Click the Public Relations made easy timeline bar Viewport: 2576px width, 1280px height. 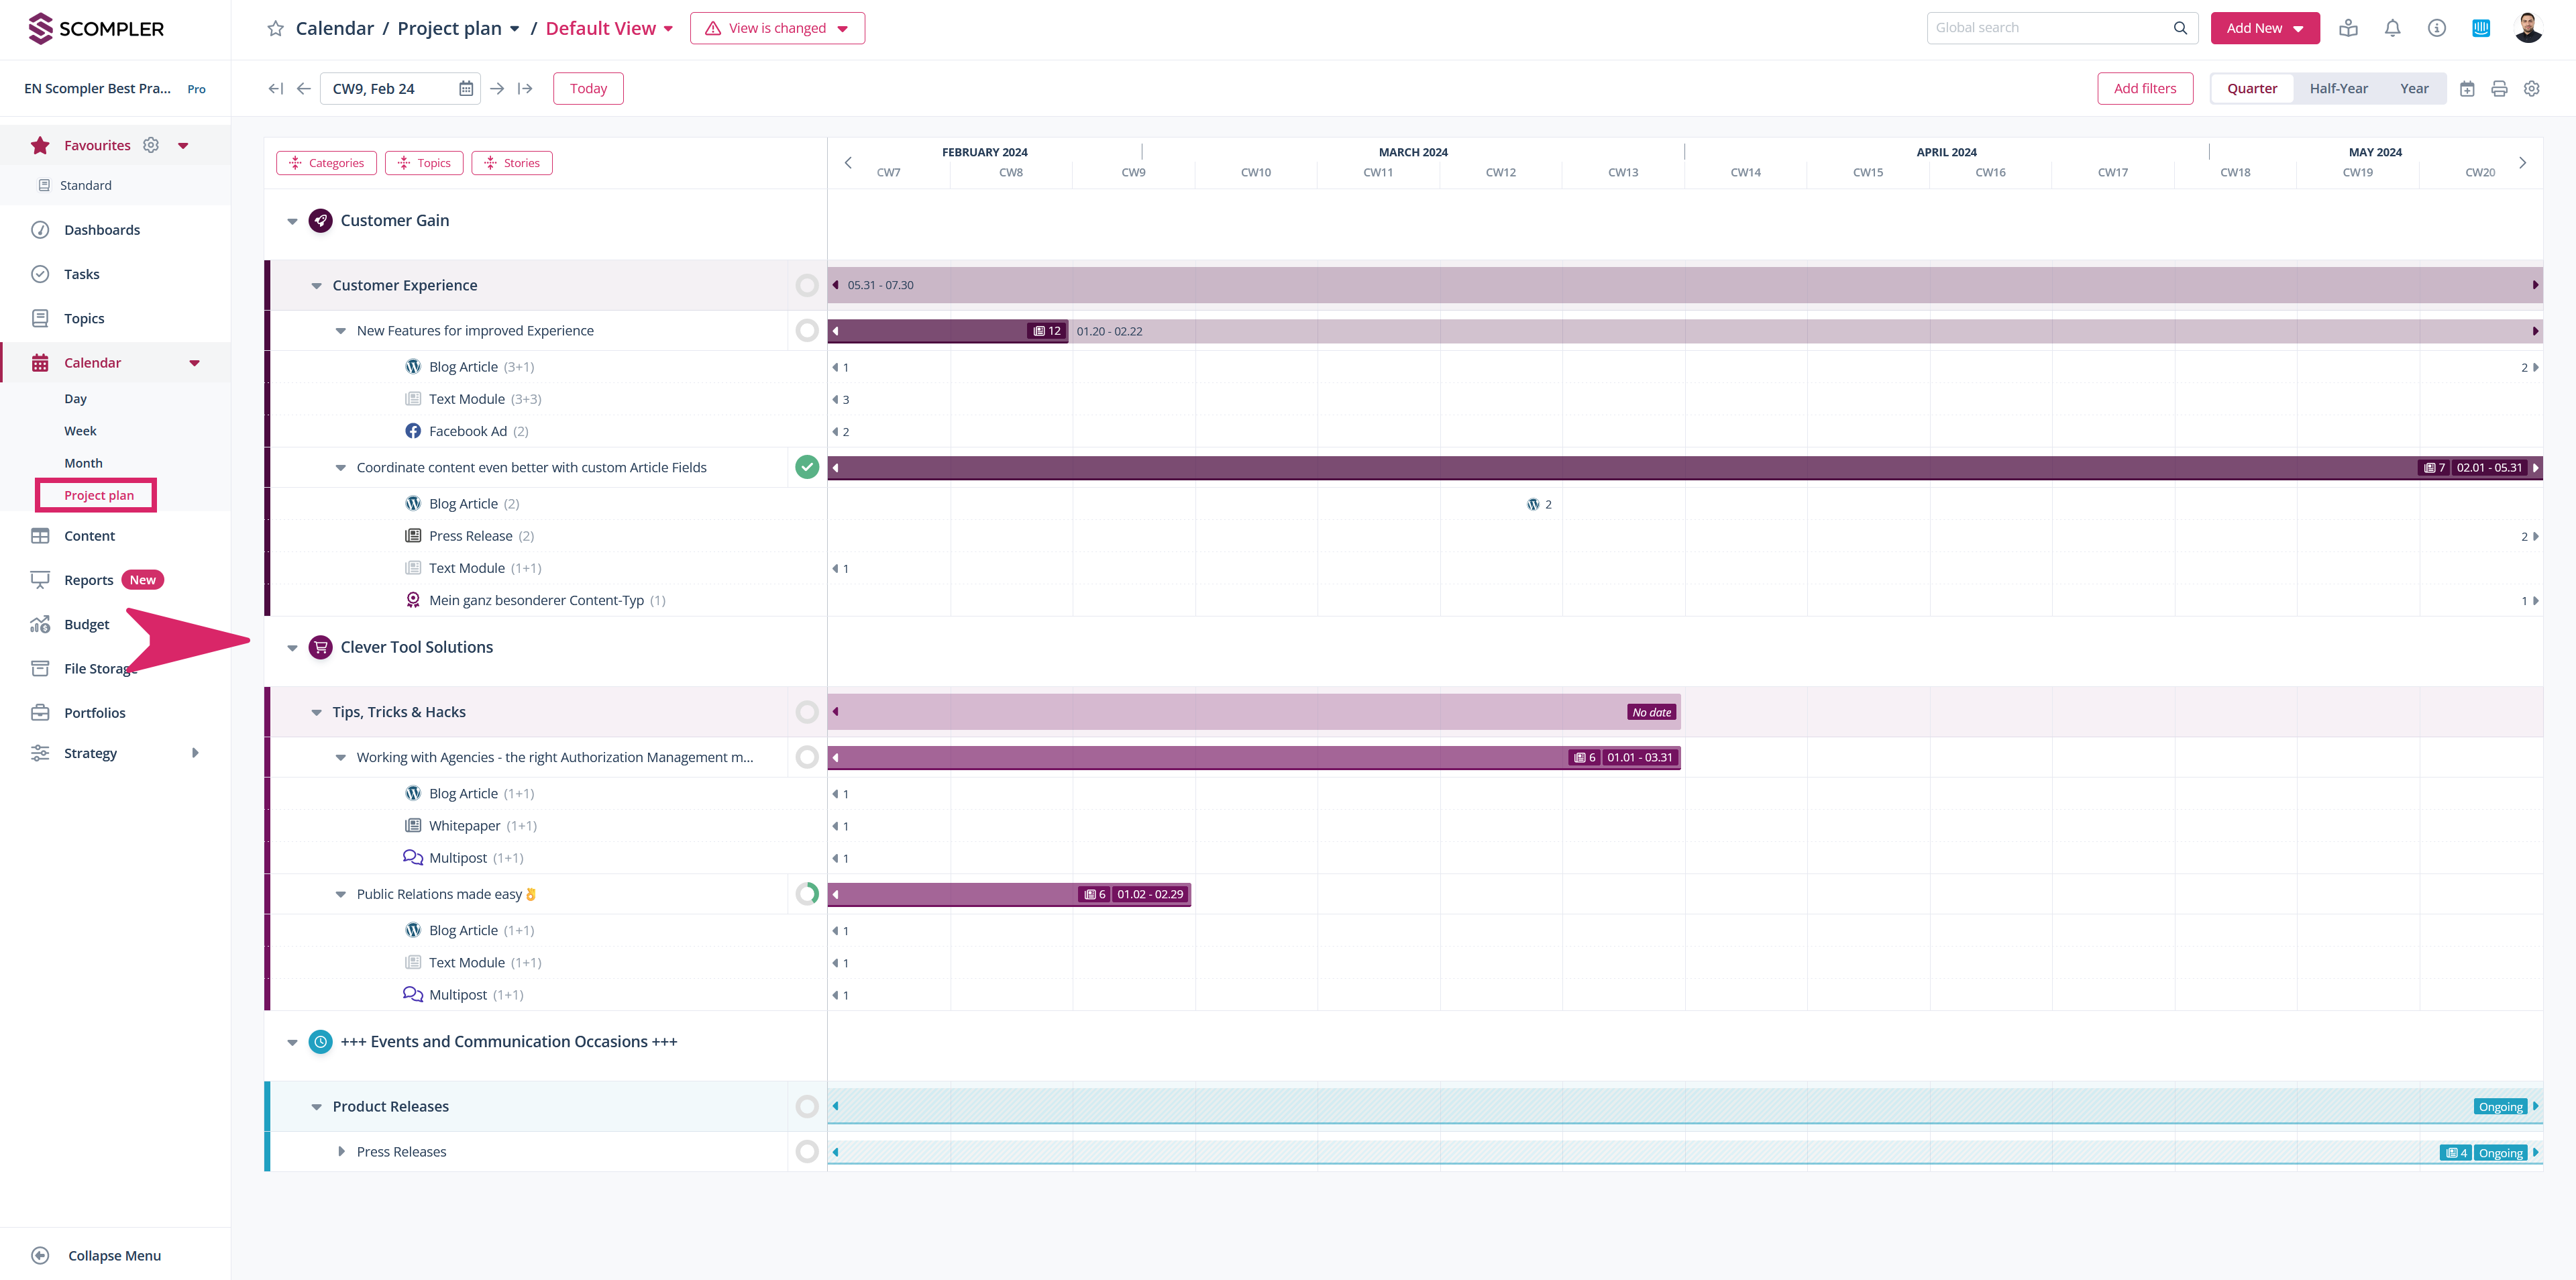pyautogui.click(x=960, y=894)
